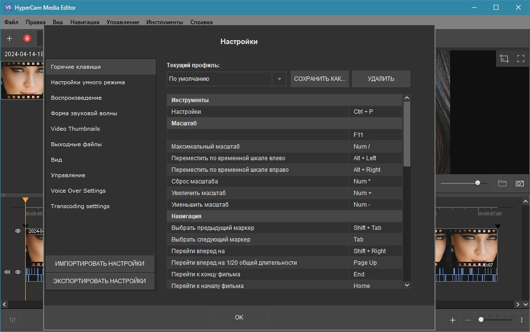Click the timeline zoom-in plus icon
The image size is (530, 332).
(x=452, y=320)
